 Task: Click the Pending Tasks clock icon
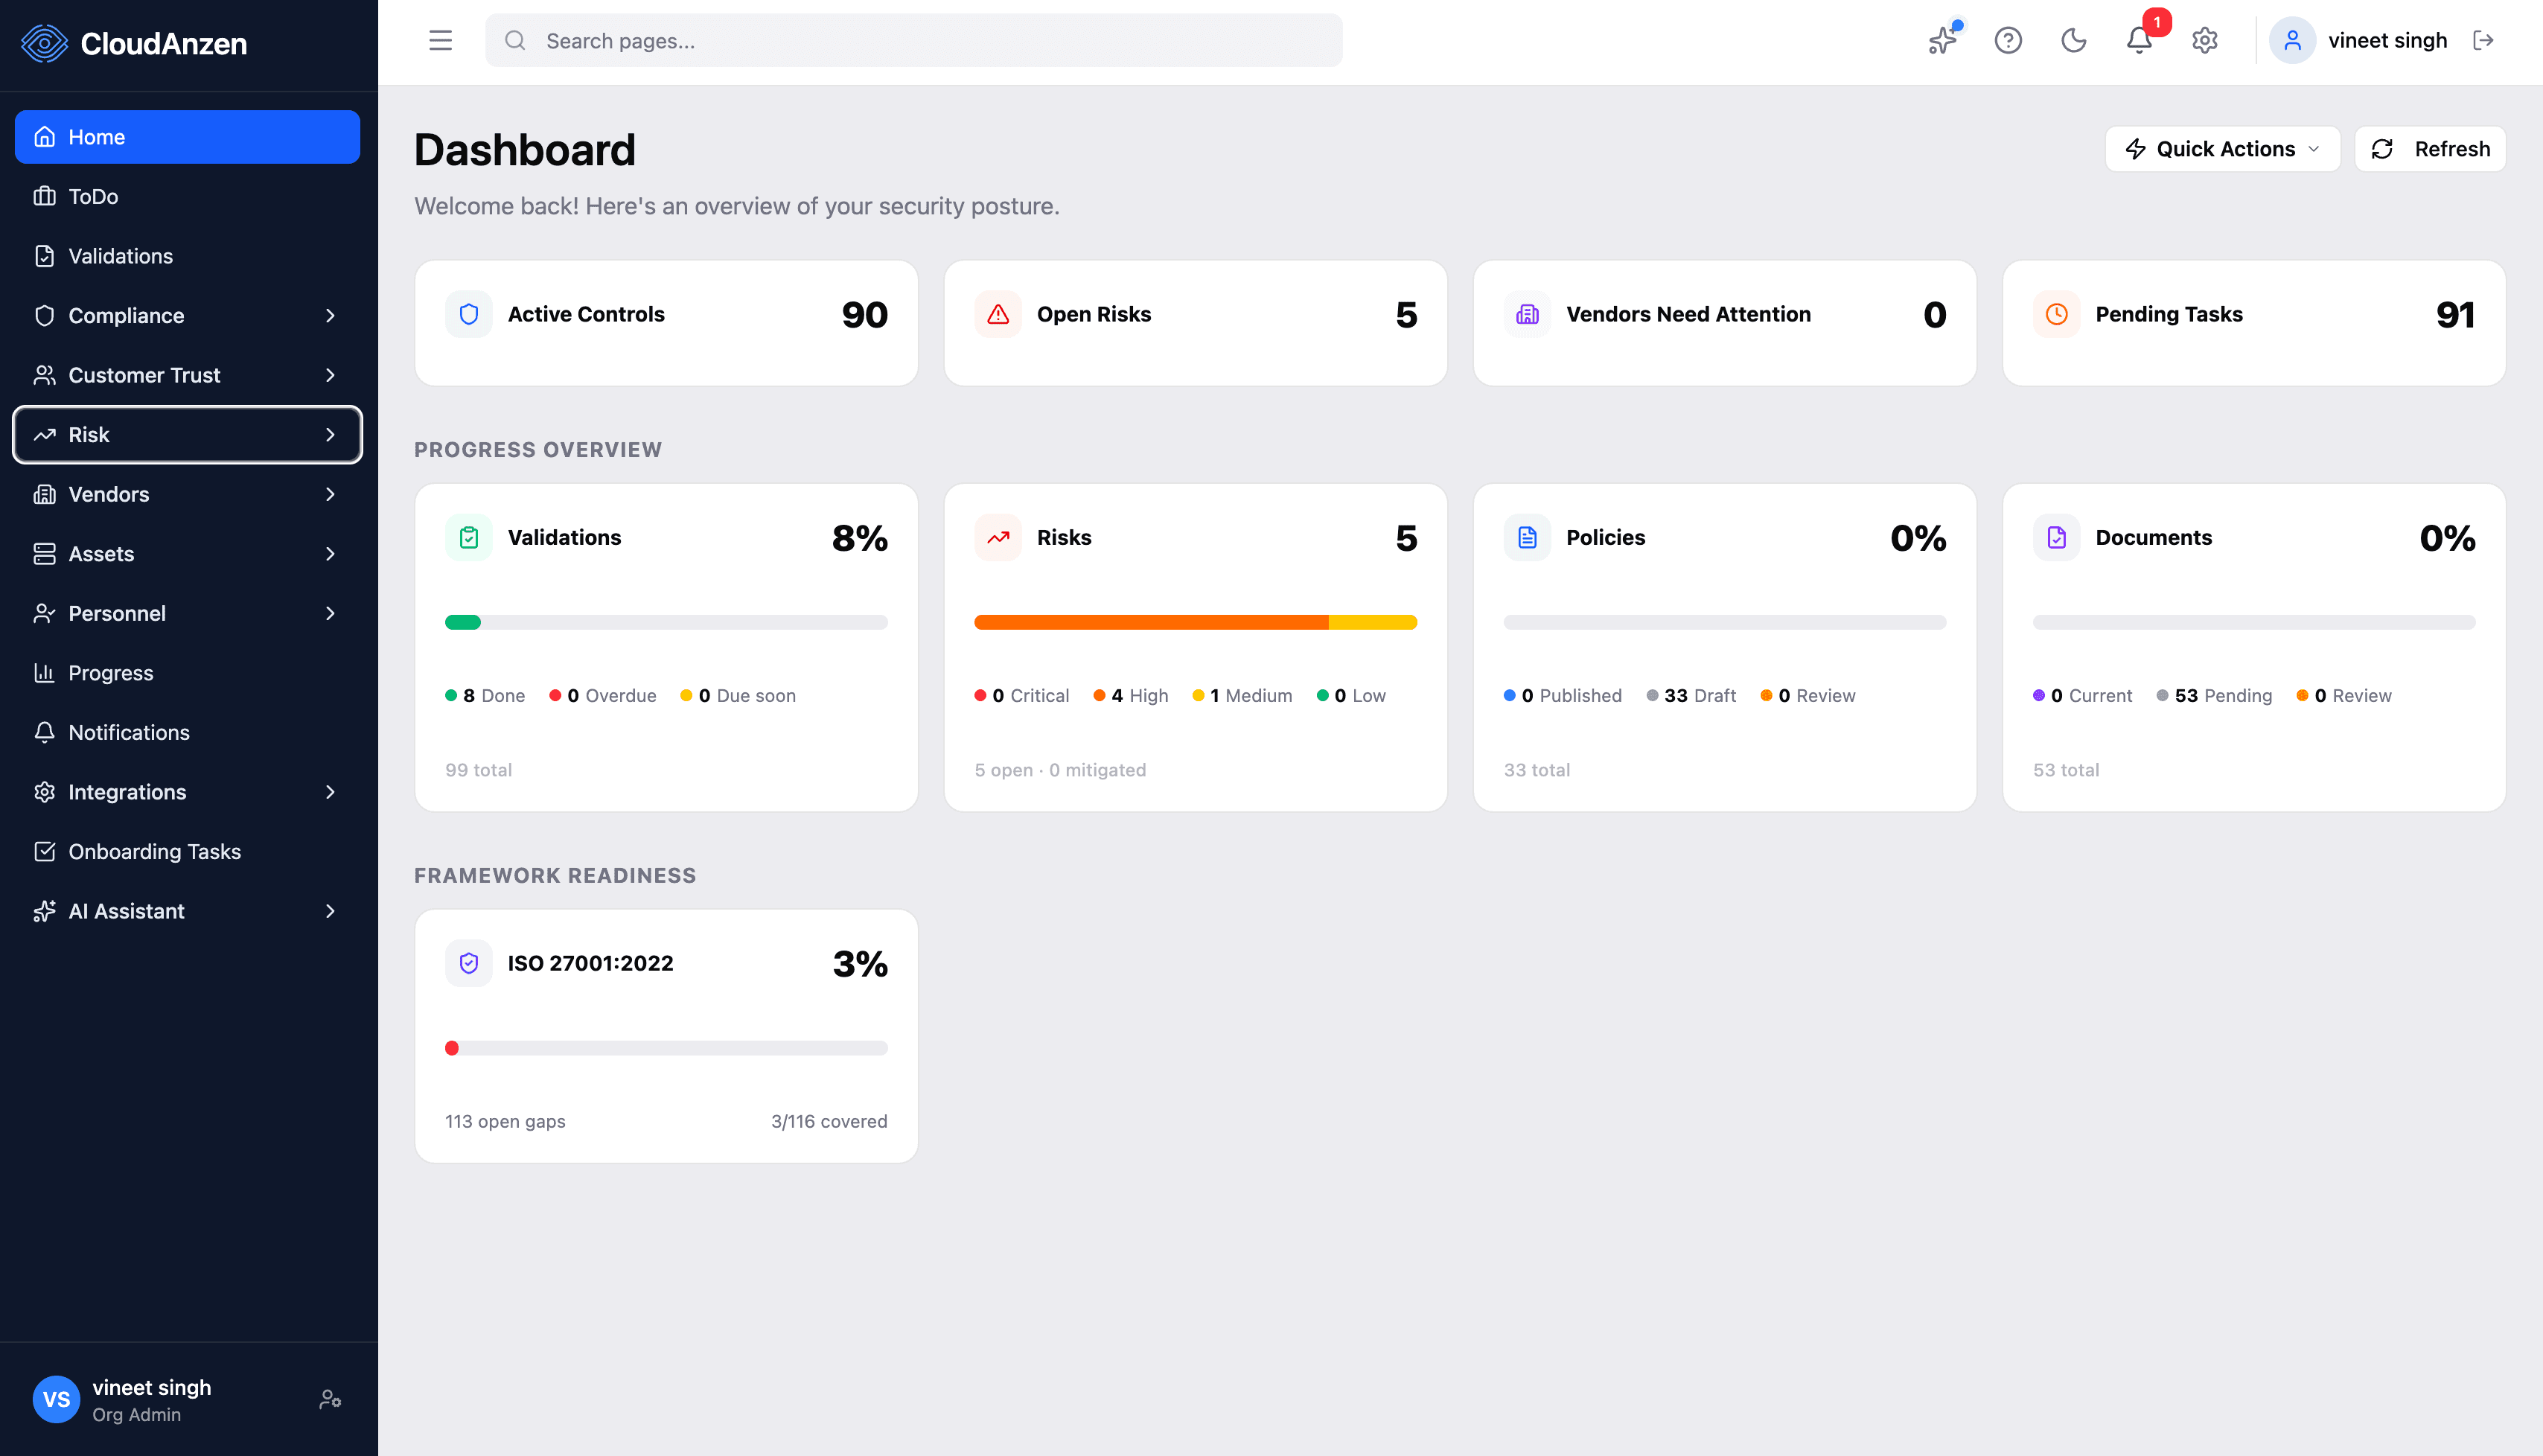[2056, 314]
